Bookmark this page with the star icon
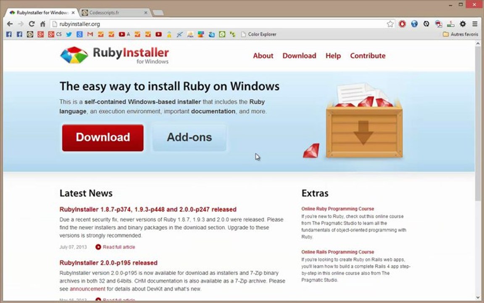 pyautogui.click(x=390, y=24)
